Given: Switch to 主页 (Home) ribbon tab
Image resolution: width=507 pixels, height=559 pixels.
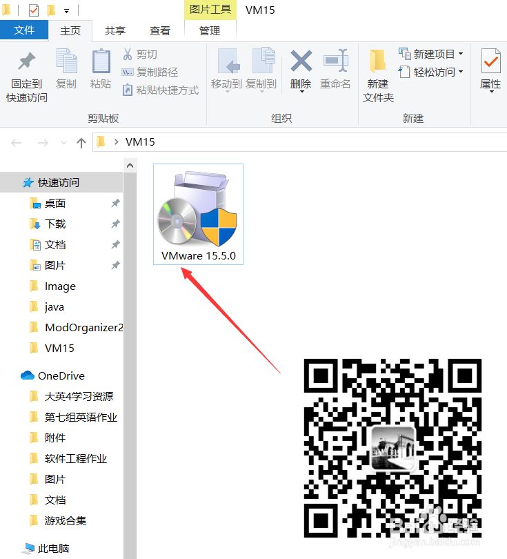Looking at the screenshot, I should [x=70, y=30].
